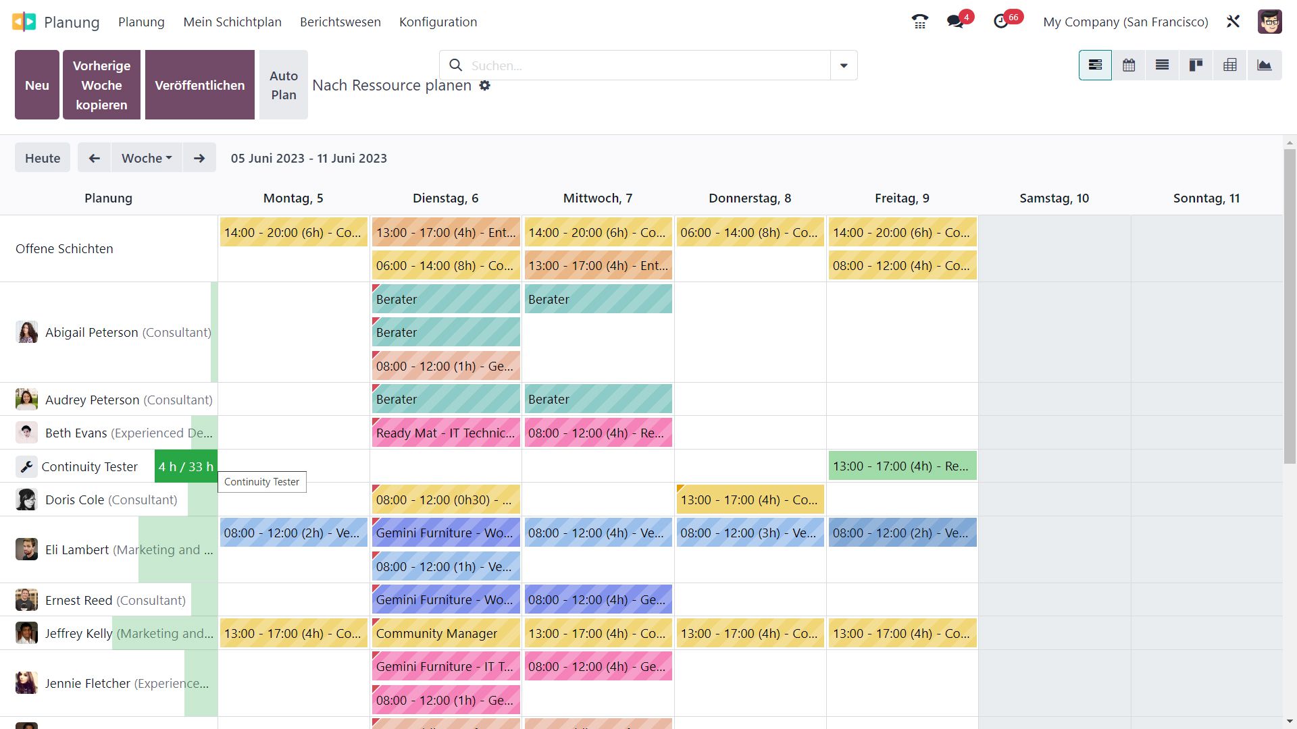
Task: Switch to the calendar view
Action: [1129, 65]
